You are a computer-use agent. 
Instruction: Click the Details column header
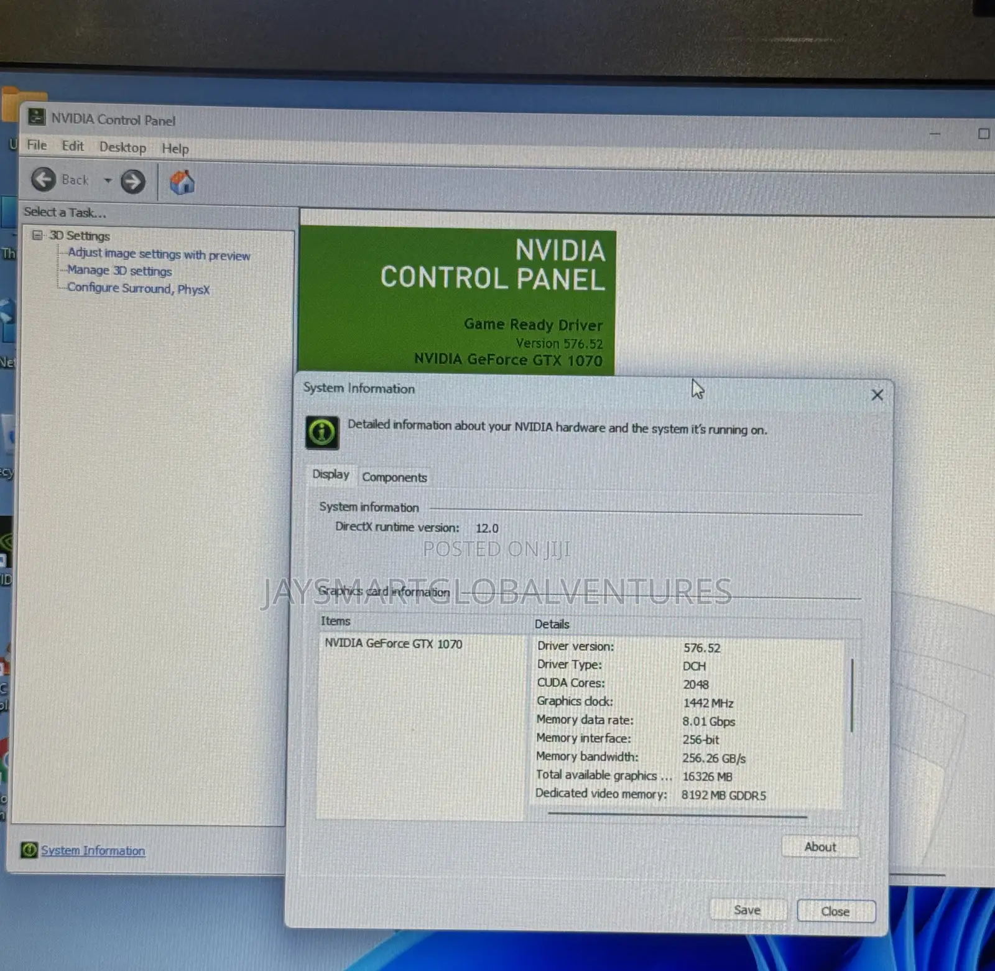click(x=552, y=624)
